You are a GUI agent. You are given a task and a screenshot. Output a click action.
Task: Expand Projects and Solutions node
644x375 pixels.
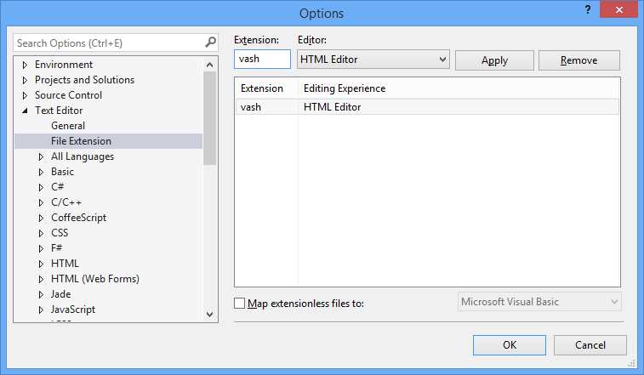[x=25, y=80]
